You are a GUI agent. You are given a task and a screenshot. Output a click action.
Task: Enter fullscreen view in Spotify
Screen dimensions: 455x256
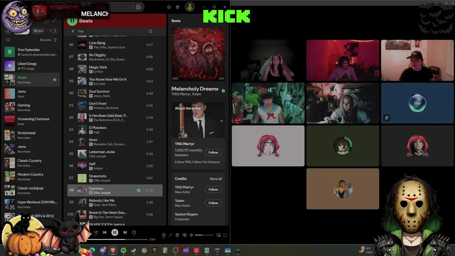click(x=225, y=235)
